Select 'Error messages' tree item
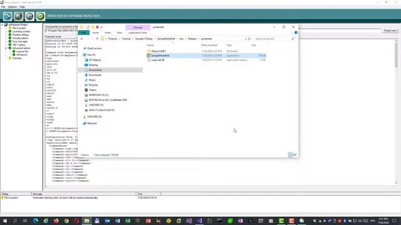The image size is (401, 225). pos(19,41)
